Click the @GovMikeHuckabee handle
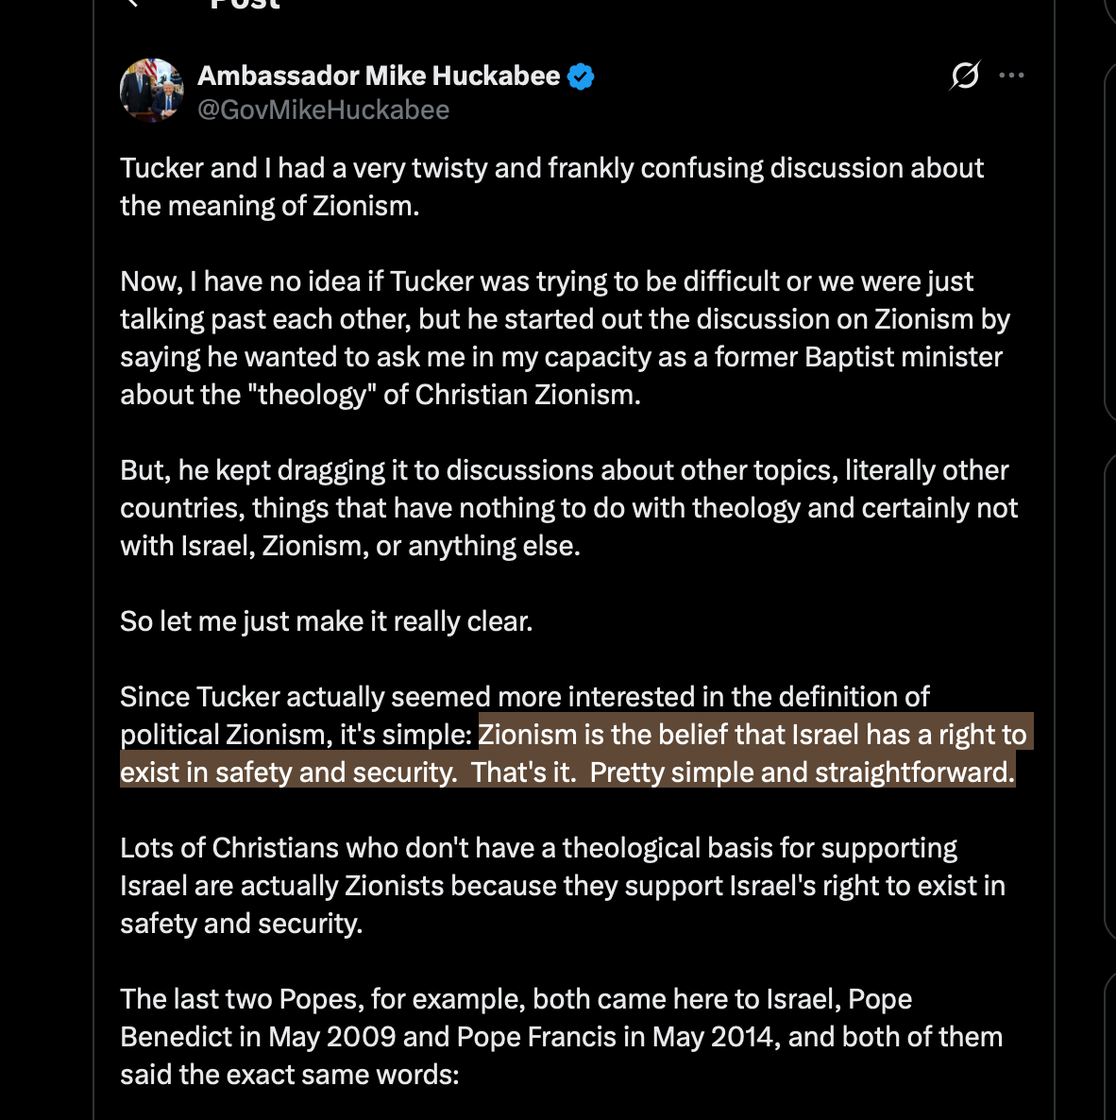 click(x=323, y=110)
